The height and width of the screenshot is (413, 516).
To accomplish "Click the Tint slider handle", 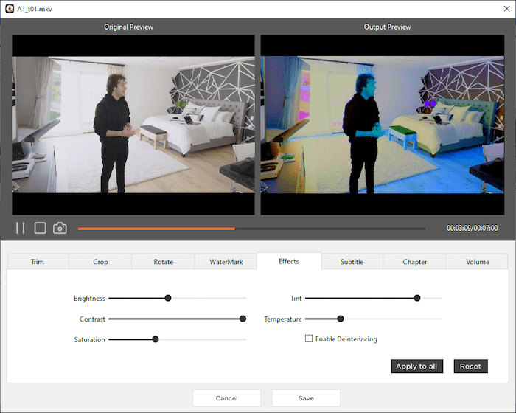I will click(x=417, y=299).
